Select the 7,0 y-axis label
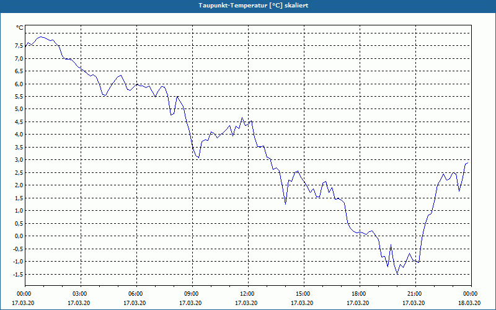This screenshot has width=496, height=310. 19,58
